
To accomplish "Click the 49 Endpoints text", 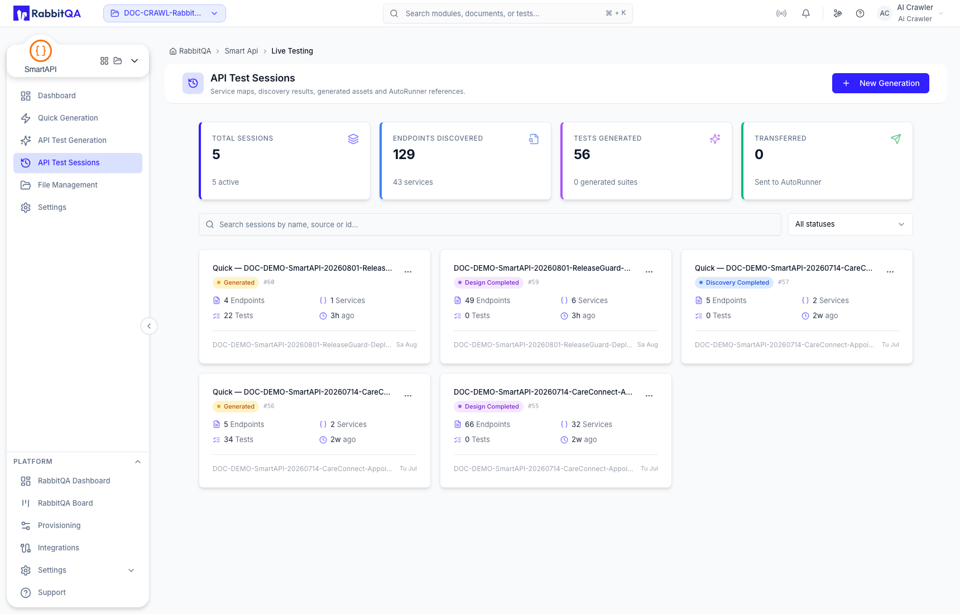I will pyautogui.click(x=487, y=301).
